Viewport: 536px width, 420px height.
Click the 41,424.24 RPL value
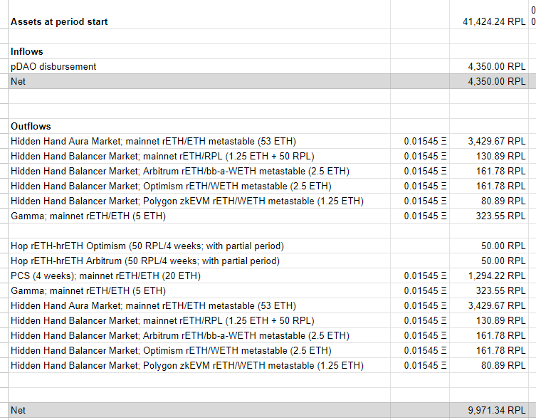coord(494,21)
